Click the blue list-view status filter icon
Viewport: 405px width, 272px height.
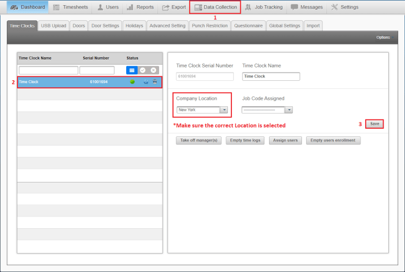click(x=132, y=70)
